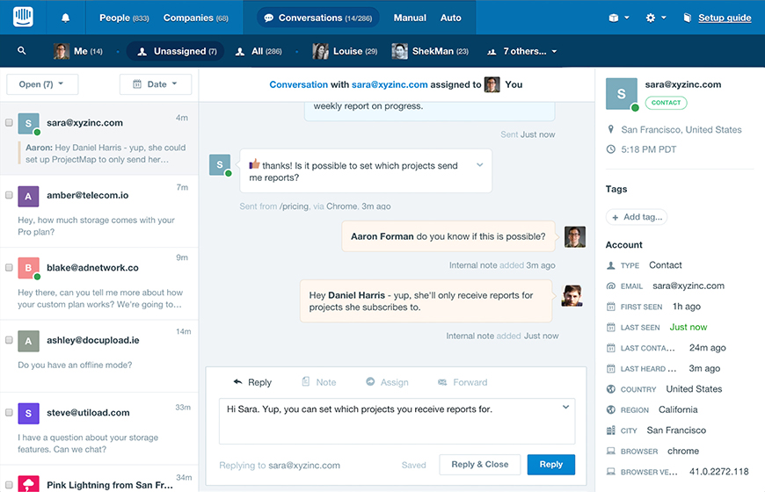Click the browser version 41.0.2272.118 value
Image resolution: width=765 pixels, height=492 pixels.
coord(718,472)
